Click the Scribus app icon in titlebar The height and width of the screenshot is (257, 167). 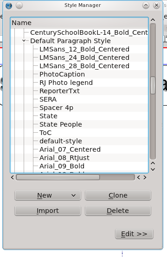9,6
